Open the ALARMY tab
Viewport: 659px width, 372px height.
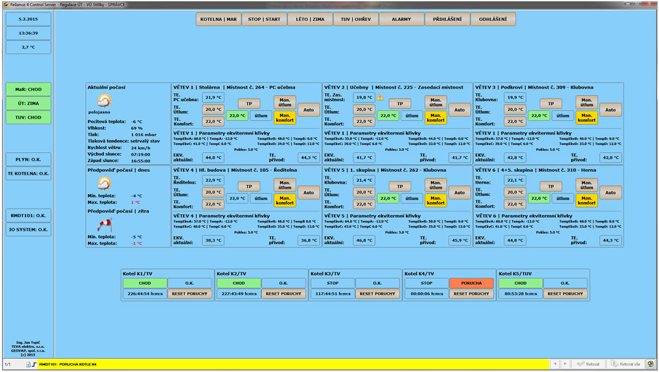click(x=401, y=19)
